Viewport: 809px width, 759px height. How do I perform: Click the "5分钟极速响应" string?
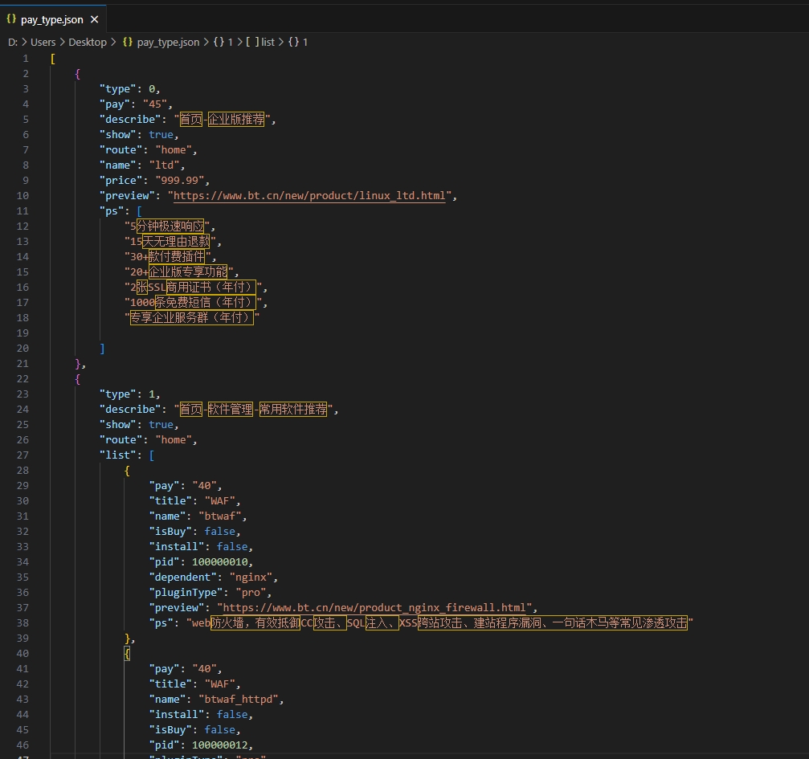click(167, 226)
